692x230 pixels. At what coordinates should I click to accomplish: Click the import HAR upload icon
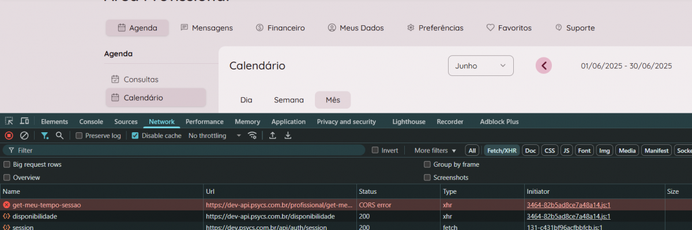[x=273, y=136]
